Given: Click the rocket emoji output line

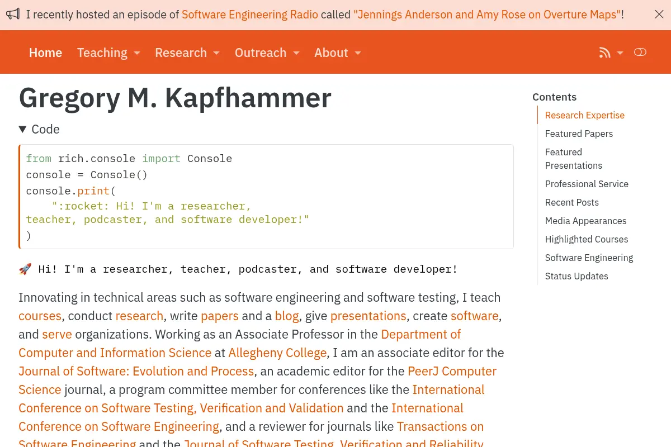Looking at the screenshot, I should 238,269.
